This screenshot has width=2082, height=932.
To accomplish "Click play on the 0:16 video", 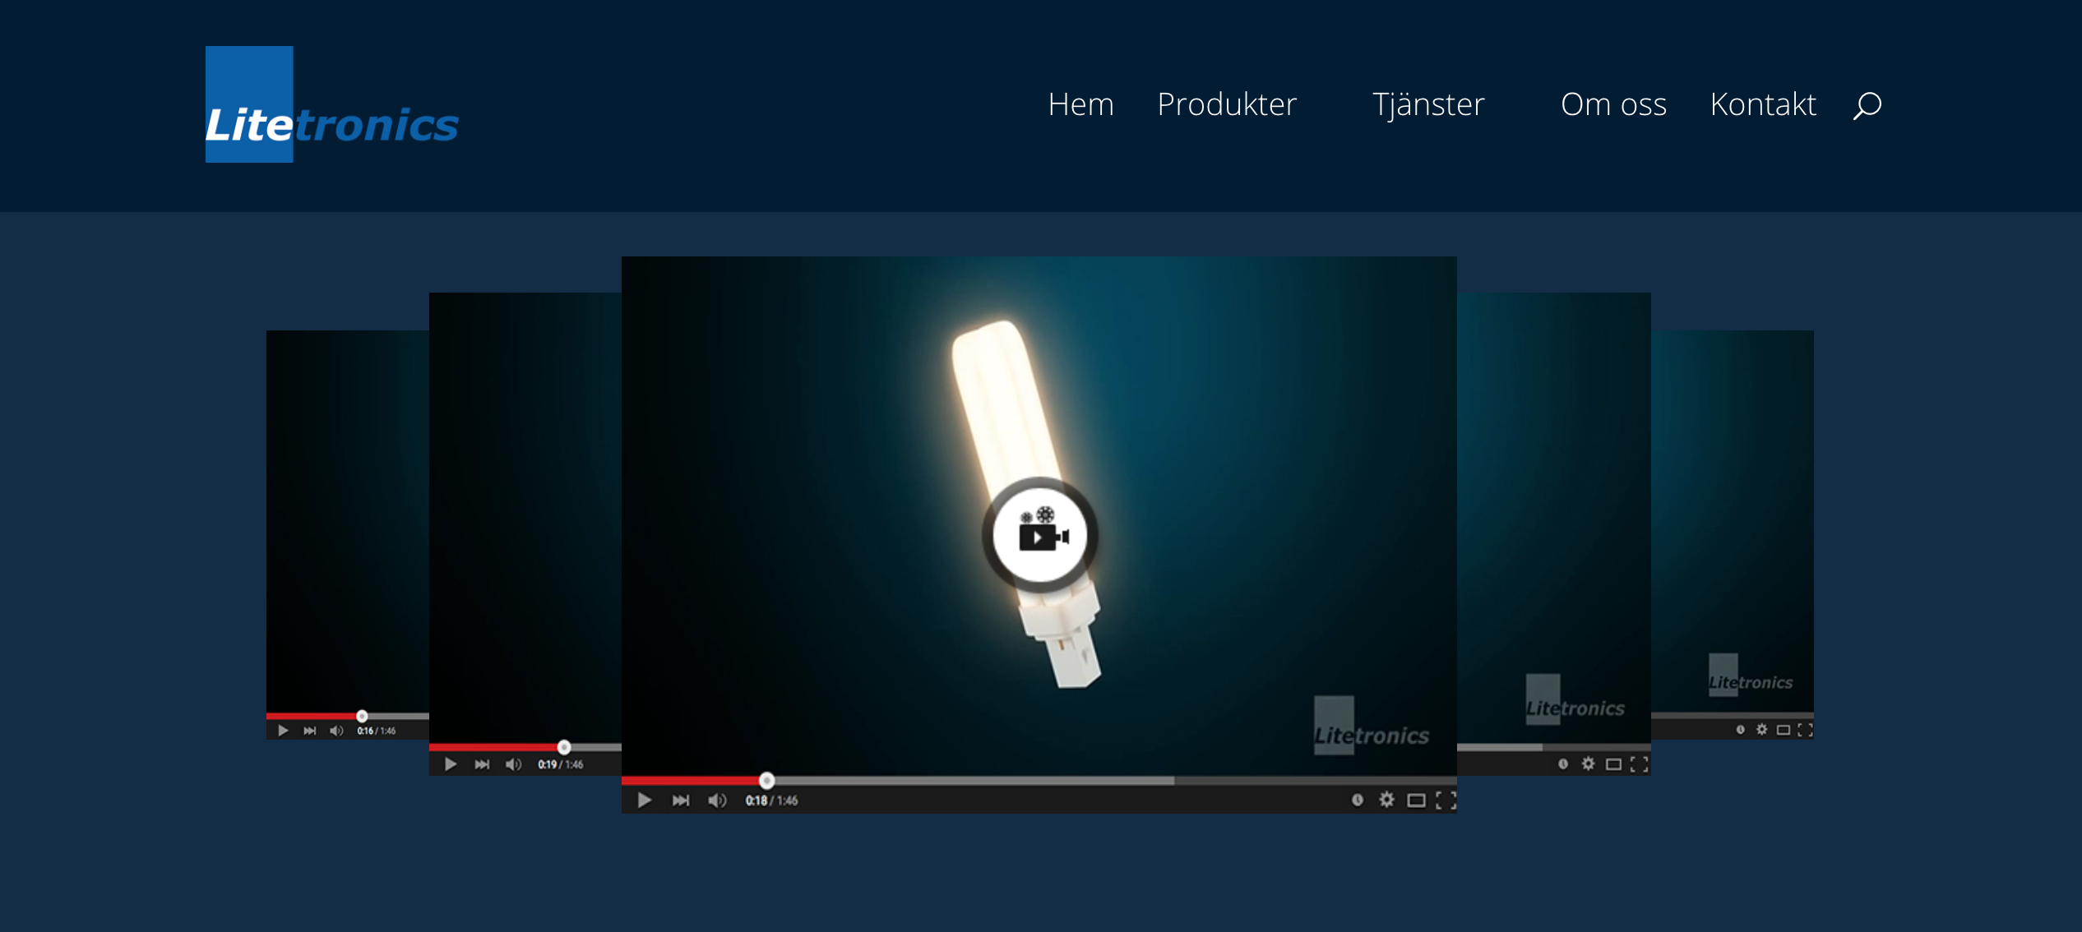I will pyautogui.click(x=283, y=731).
